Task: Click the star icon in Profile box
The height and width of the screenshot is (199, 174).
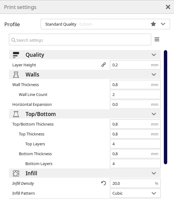Action: (x=153, y=24)
